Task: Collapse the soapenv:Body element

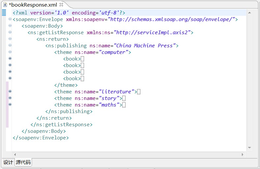Action: 10,26
